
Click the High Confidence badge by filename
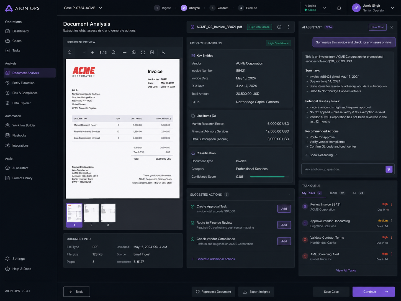[259, 27]
